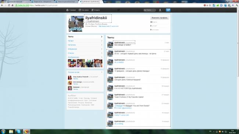Click the '2 мин' timestamp on first tweet

(167, 43)
